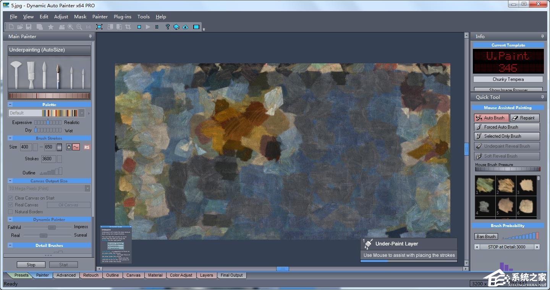This screenshot has width=550, height=290.
Task: Open the Plug-ins menu
Action: pos(123,16)
